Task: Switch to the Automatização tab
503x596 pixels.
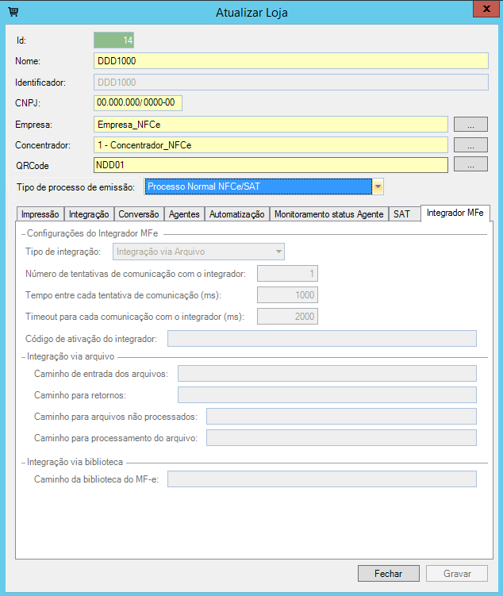Action: point(237,214)
